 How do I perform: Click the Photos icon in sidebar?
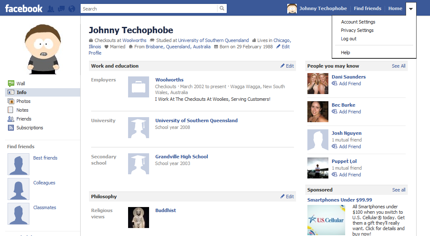11,101
